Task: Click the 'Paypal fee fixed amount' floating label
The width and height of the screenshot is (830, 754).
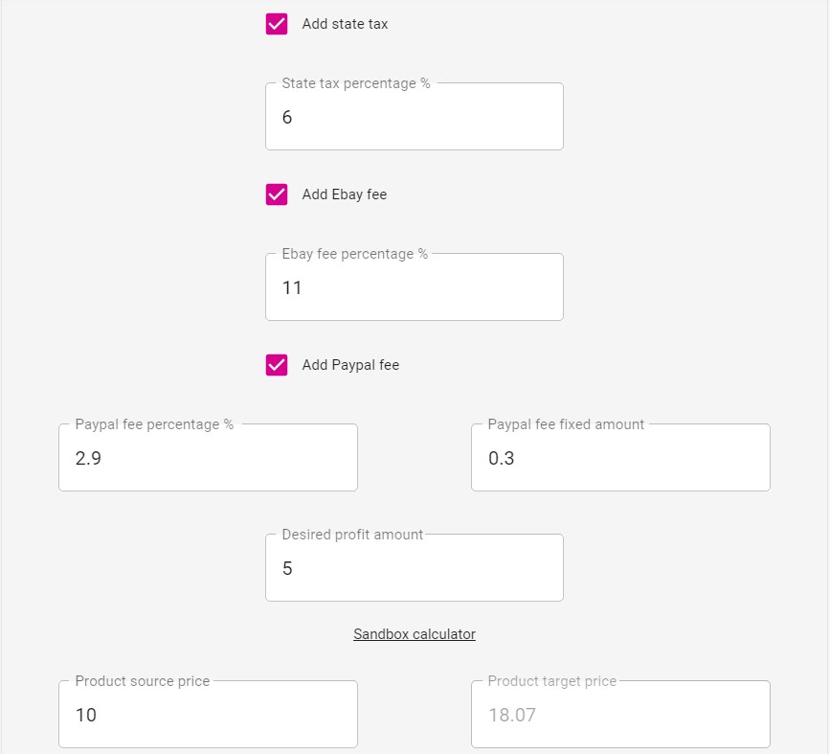Action: 566,424
